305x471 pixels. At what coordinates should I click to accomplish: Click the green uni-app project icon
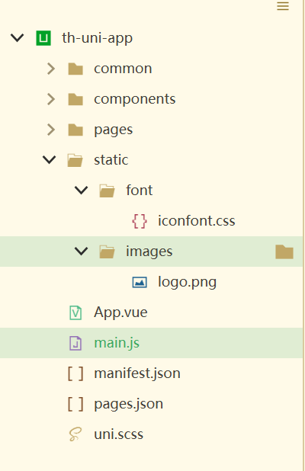[43, 38]
